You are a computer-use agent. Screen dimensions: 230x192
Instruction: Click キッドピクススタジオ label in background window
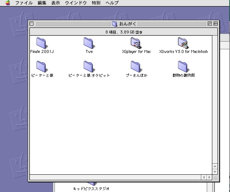(x=91, y=189)
